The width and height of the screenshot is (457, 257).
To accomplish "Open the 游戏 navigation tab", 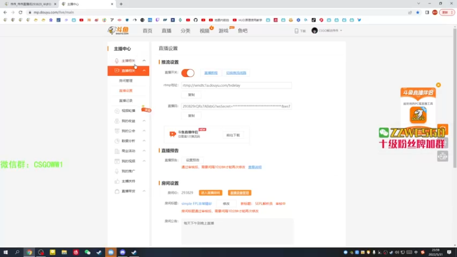I will pyautogui.click(x=223, y=31).
